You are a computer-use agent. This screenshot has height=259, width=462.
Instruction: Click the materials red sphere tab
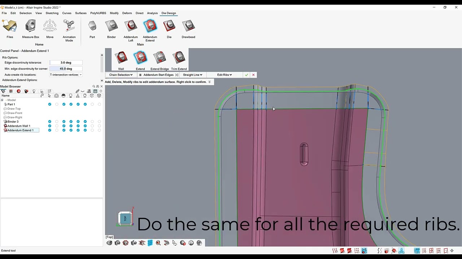(19, 91)
